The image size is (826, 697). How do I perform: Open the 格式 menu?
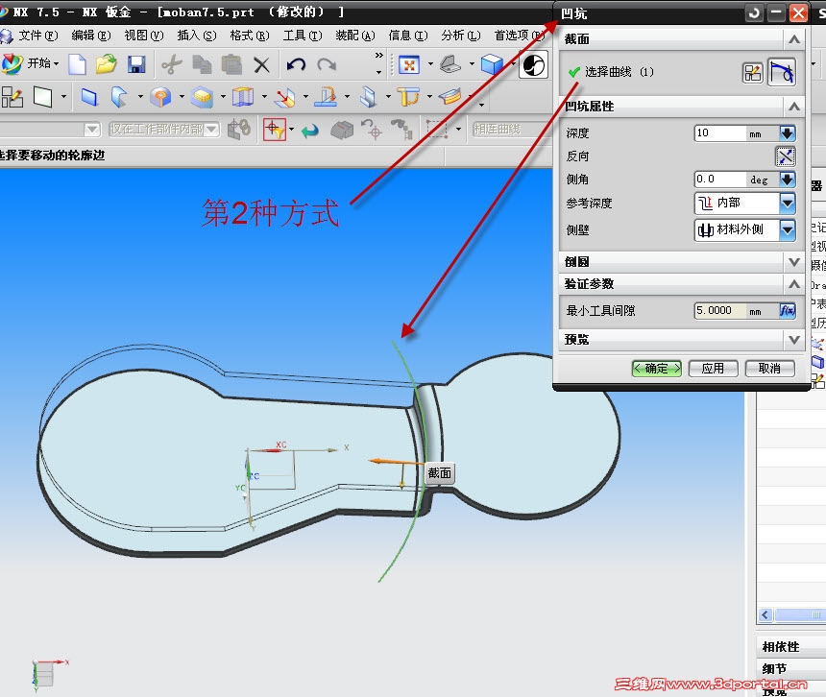click(x=249, y=36)
